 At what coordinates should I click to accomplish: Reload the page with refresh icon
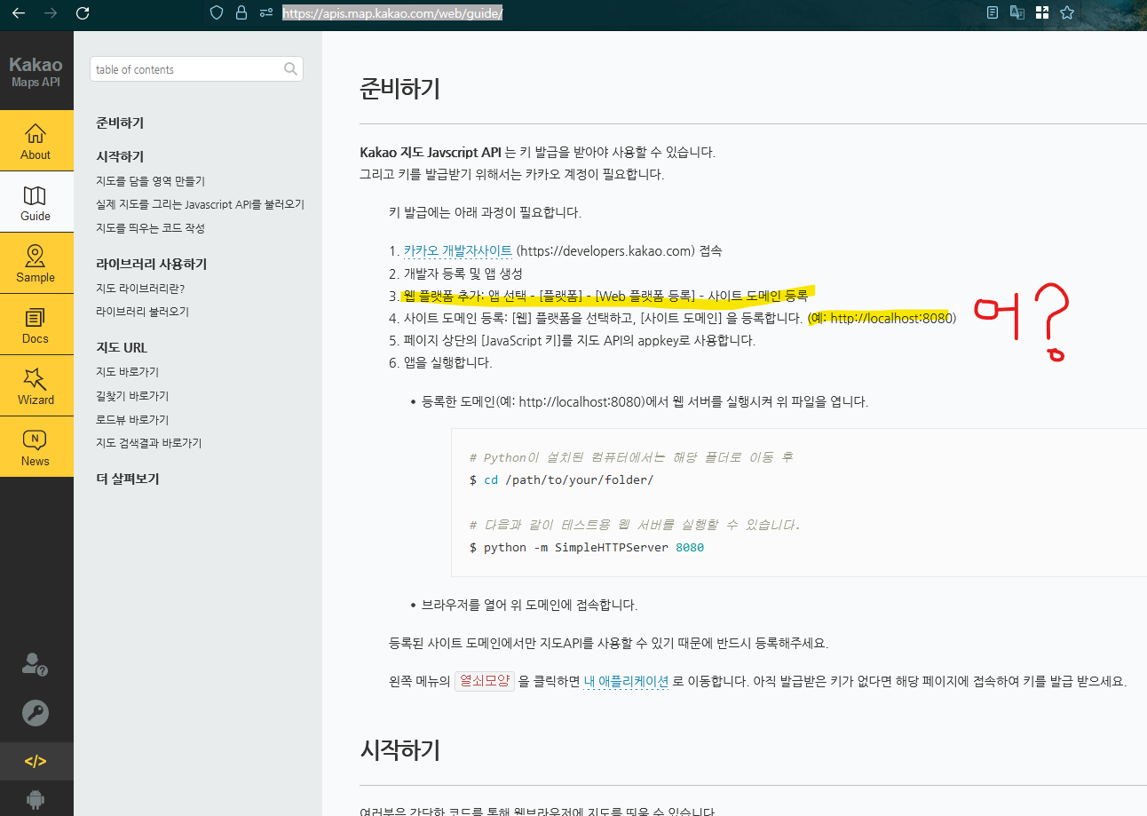pyautogui.click(x=83, y=13)
